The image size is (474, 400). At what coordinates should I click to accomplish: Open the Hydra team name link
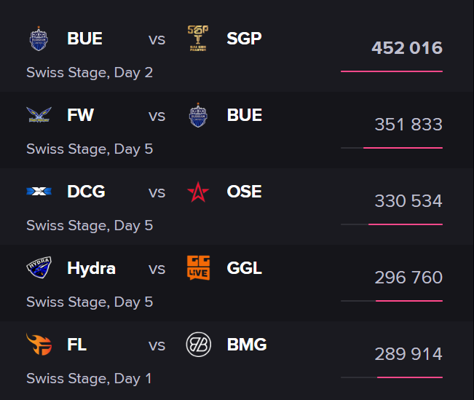[x=91, y=268]
